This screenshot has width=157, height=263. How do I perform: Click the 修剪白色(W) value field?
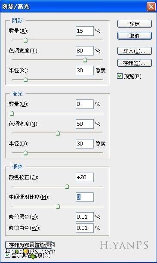(85, 228)
